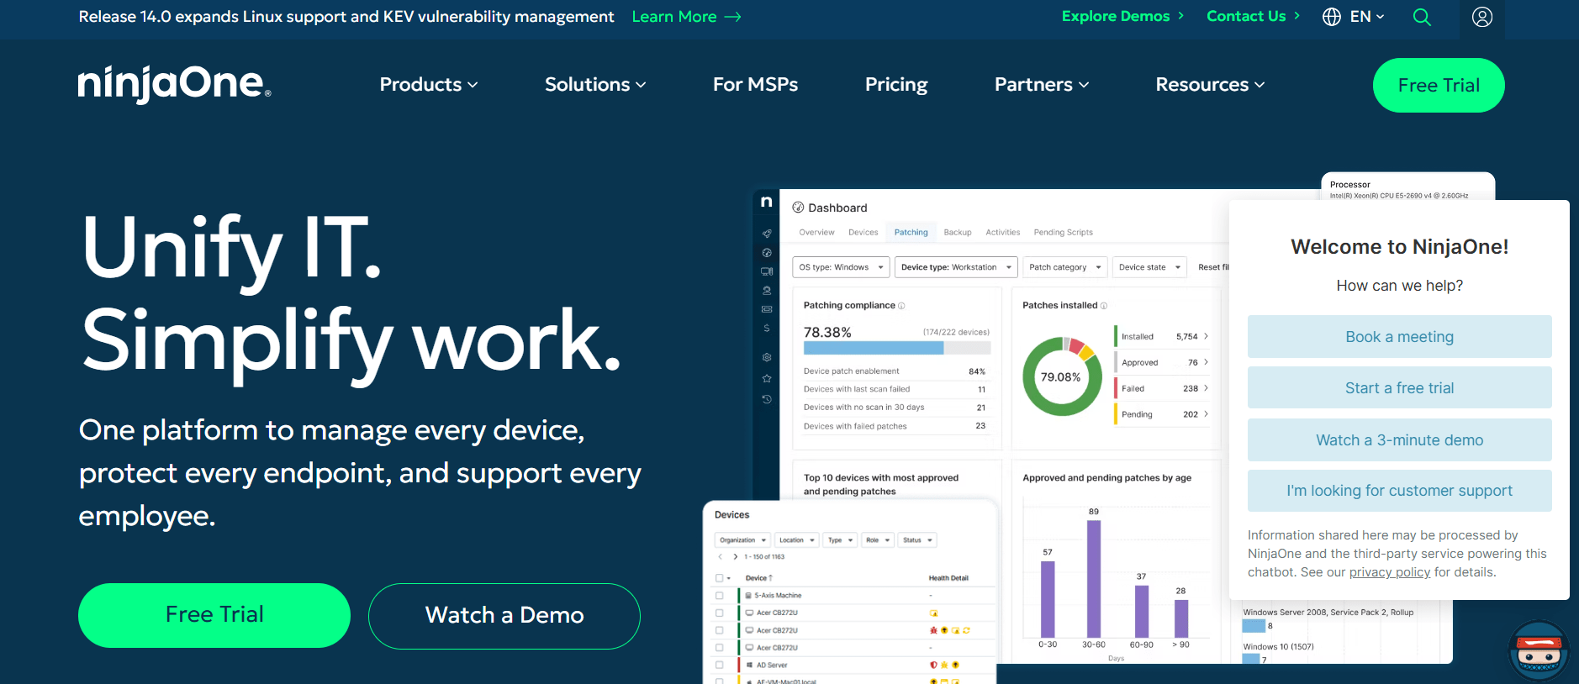Click the search magnifier icon in the top bar
This screenshot has height=684, width=1579.
point(1422,17)
